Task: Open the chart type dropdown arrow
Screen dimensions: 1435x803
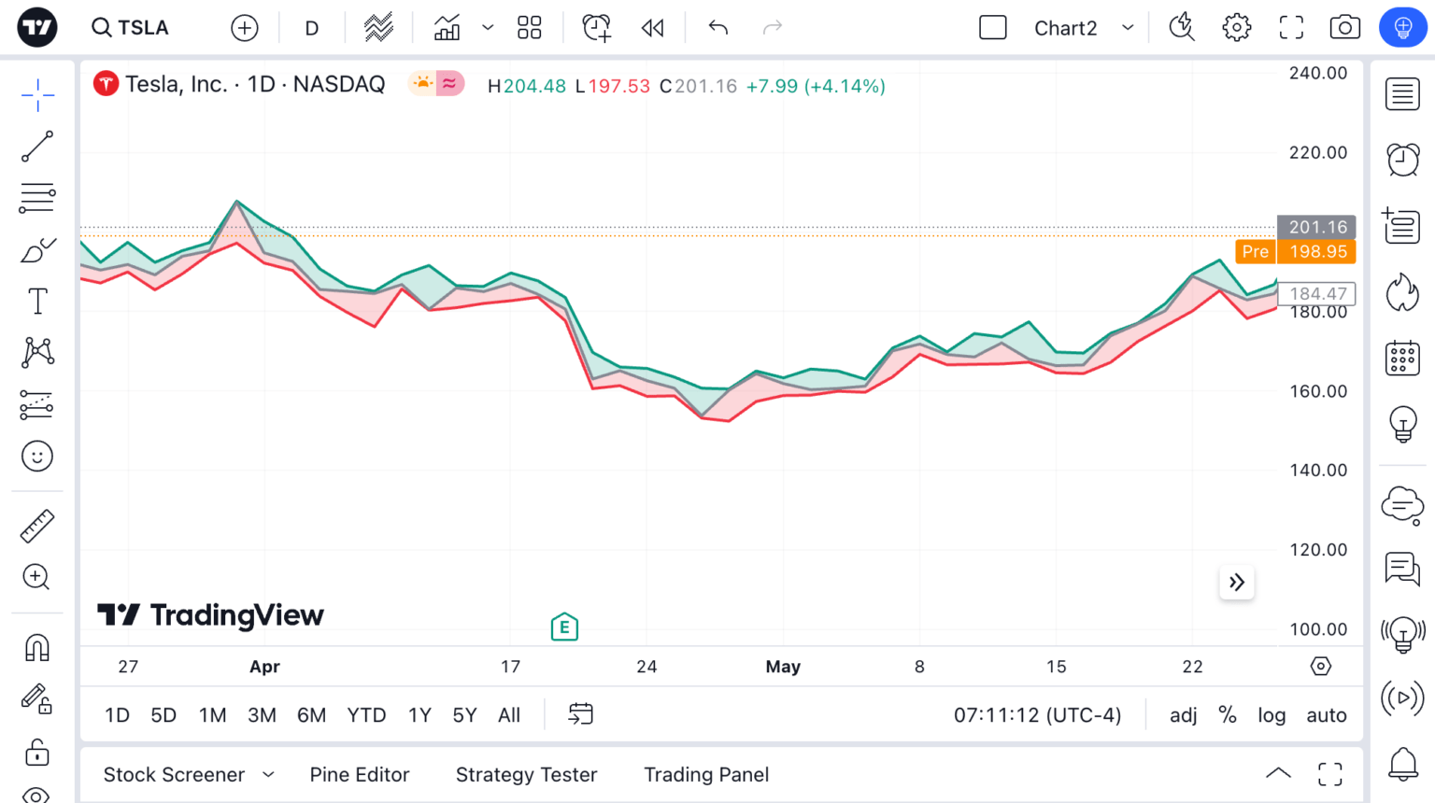Action: tap(487, 27)
